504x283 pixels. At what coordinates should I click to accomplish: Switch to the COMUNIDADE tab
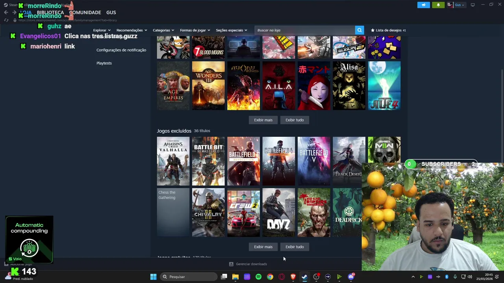(85, 13)
